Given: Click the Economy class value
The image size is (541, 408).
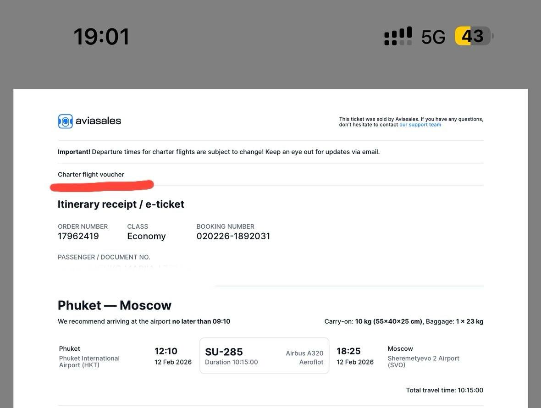Looking at the screenshot, I should [x=146, y=236].
